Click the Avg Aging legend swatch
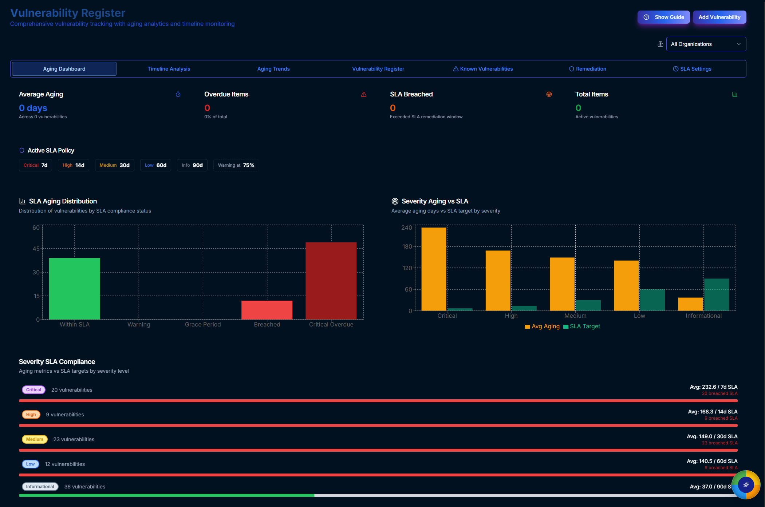Viewport: 765px width, 507px height. (527, 327)
